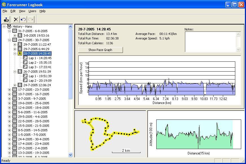Click the calendar icon for week 3-7-2005 - 9-7-2005

15,99
